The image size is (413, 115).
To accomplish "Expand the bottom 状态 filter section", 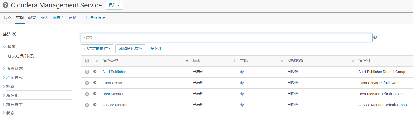I will (x=9, y=113).
